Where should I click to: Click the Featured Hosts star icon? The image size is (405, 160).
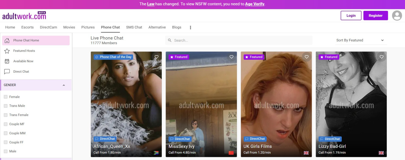pos(7,51)
